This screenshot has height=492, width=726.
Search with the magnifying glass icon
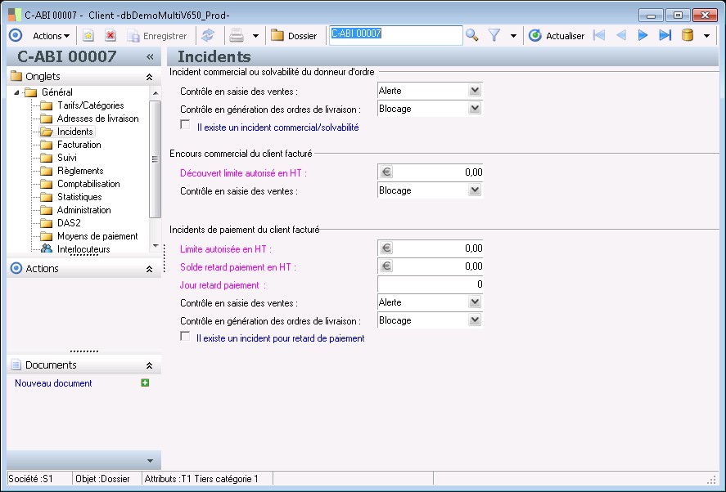[x=471, y=36]
